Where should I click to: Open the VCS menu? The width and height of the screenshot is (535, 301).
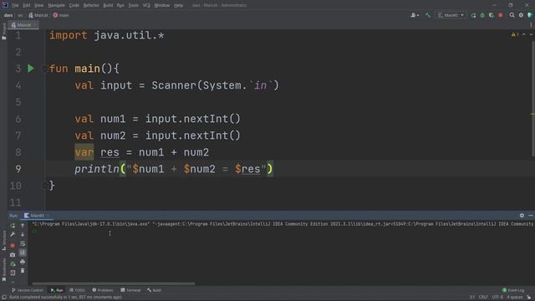[146, 5]
